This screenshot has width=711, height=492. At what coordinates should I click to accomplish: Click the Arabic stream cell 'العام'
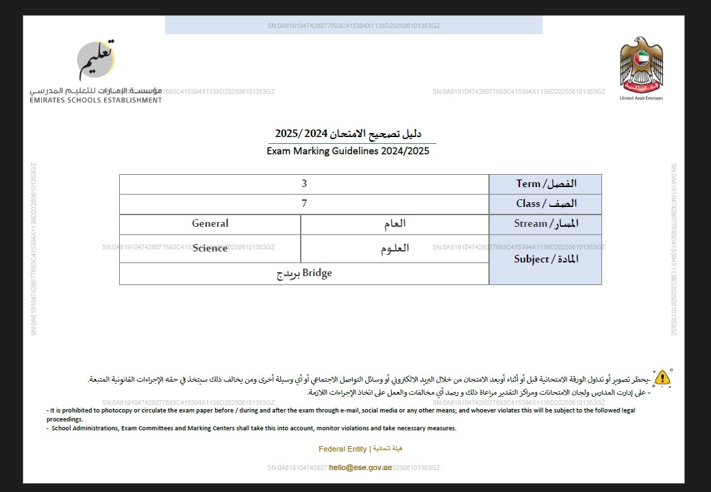(395, 224)
